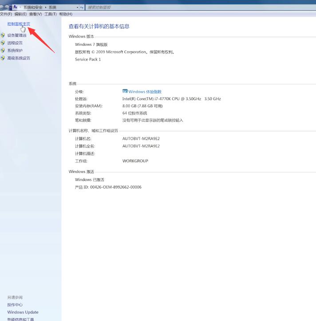Click the Back navigation arrow button

pos(2,8)
